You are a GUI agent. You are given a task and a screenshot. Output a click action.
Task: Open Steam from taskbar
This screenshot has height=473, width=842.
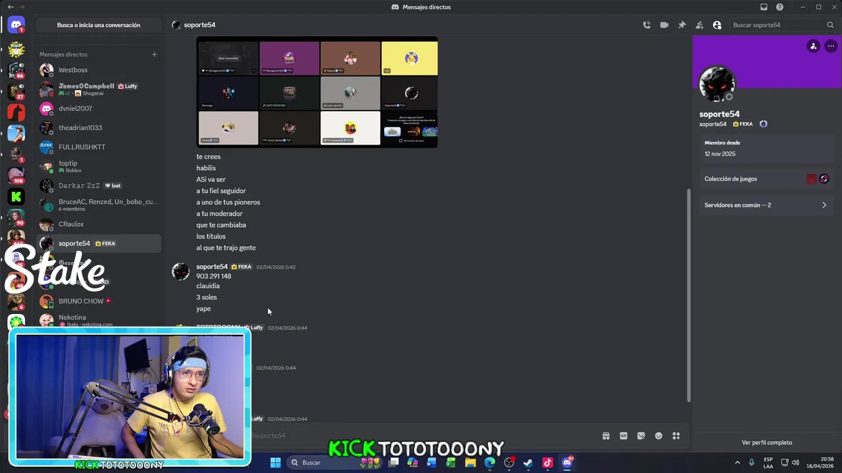[528, 462]
